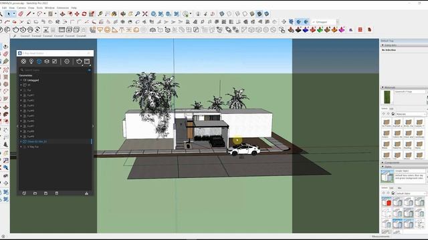Select the Tape Measure tool

100,14
